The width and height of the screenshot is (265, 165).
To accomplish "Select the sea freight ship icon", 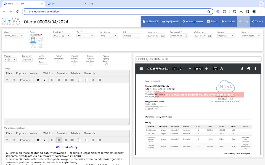I will (33, 40).
